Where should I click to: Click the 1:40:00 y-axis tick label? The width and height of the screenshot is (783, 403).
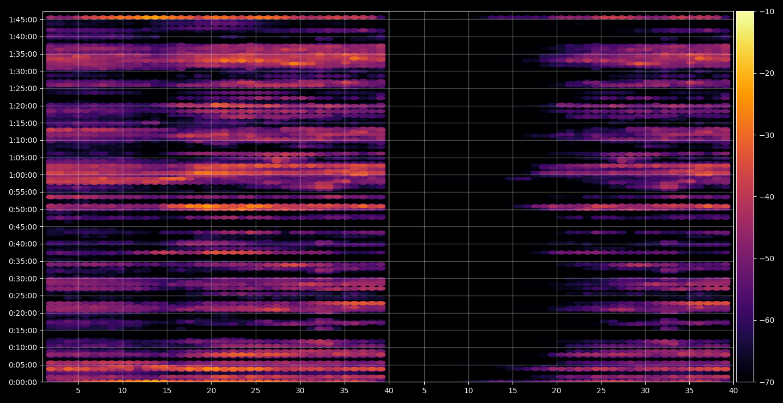pyautogui.click(x=23, y=37)
